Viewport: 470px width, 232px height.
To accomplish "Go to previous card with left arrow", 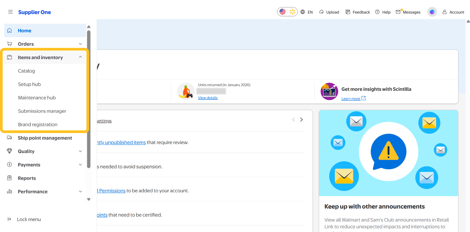I will (294, 120).
